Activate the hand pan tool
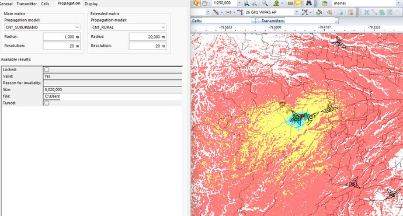 204,3
